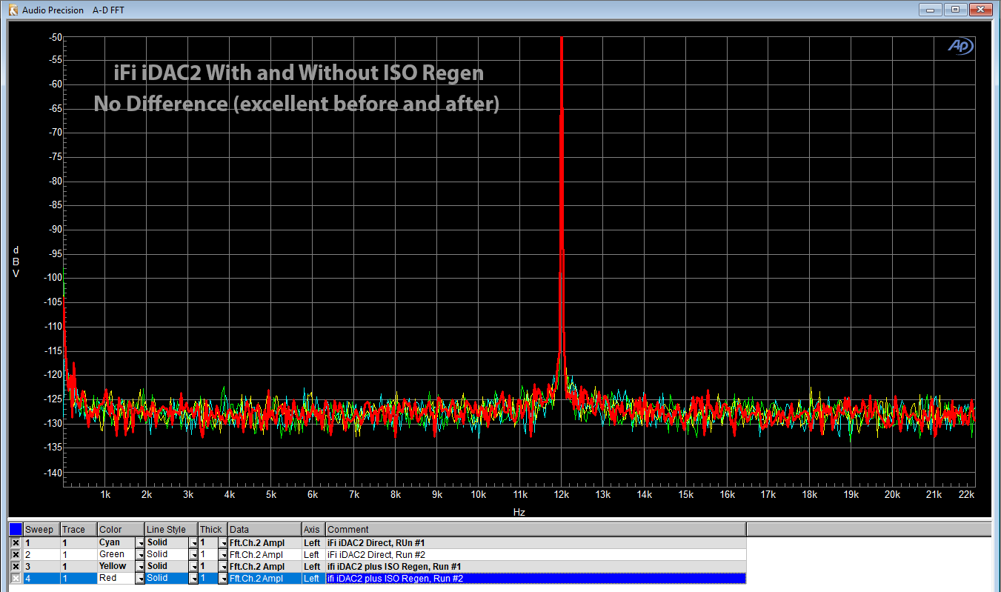The height and width of the screenshot is (592, 1001).
Task: Click the 'dBV' y-axis label
Action: pyautogui.click(x=16, y=262)
